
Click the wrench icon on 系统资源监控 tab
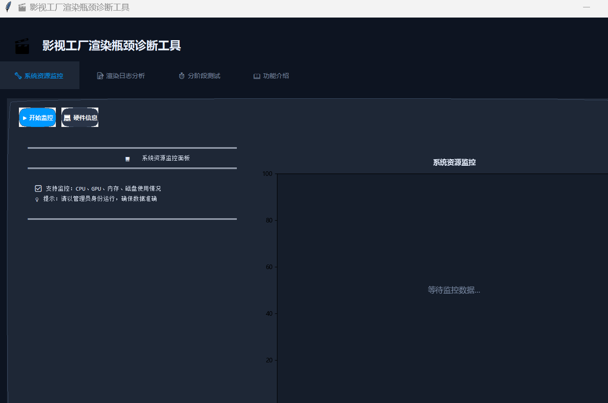tap(18, 75)
